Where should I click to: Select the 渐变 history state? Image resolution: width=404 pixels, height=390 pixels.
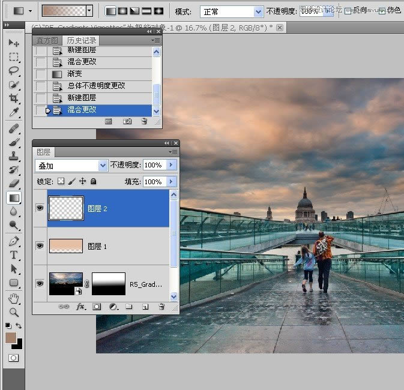click(x=75, y=74)
